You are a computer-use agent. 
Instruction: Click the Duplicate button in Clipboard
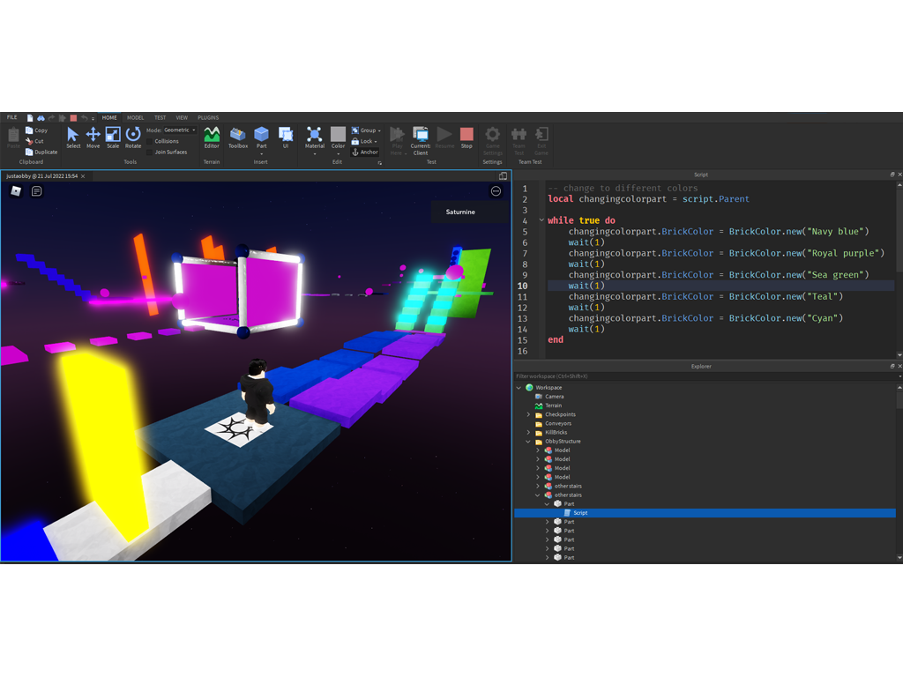(x=41, y=152)
